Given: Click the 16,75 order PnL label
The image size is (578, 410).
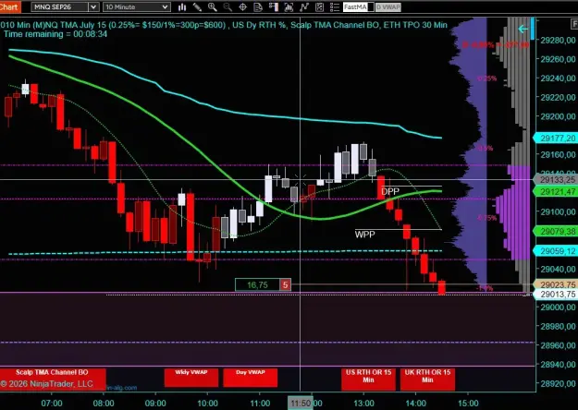Looking at the screenshot, I should pos(257,284).
